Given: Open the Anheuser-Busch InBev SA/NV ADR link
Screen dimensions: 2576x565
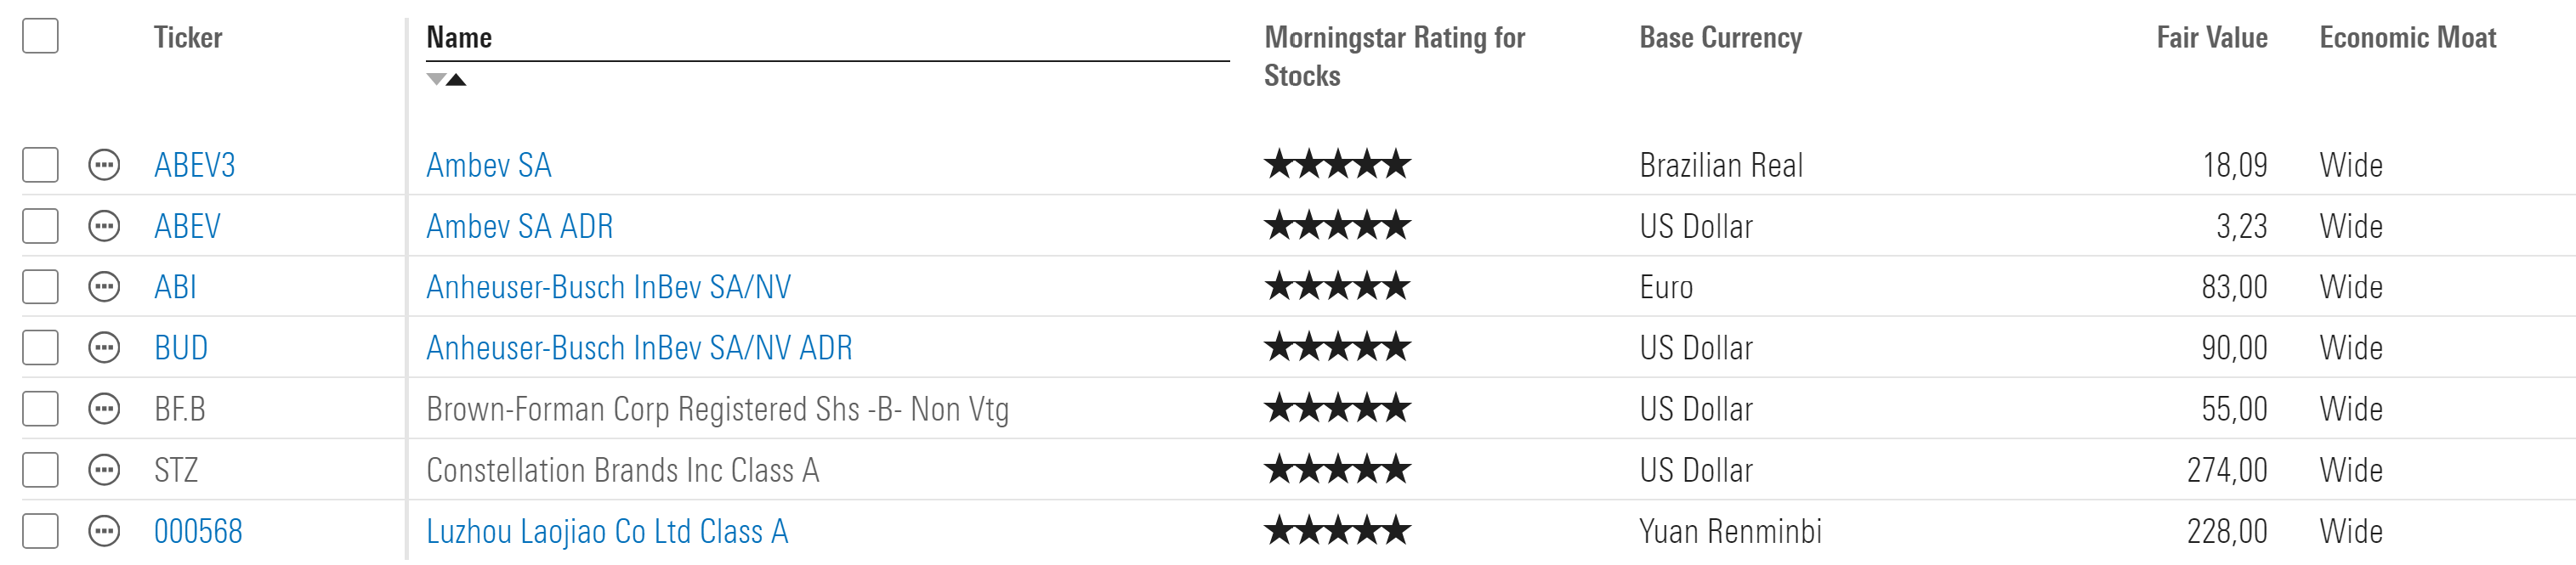Looking at the screenshot, I should point(639,348).
